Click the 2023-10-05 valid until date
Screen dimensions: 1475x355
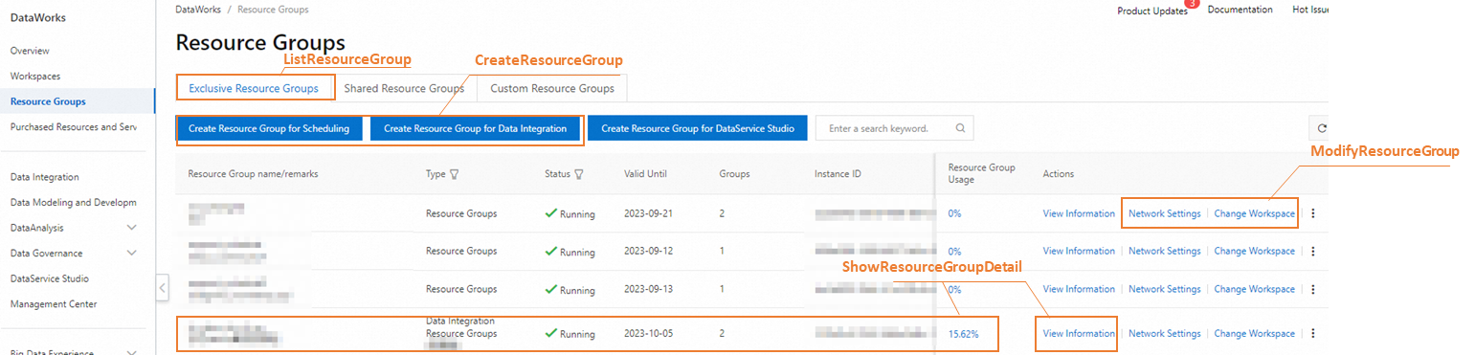649,334
